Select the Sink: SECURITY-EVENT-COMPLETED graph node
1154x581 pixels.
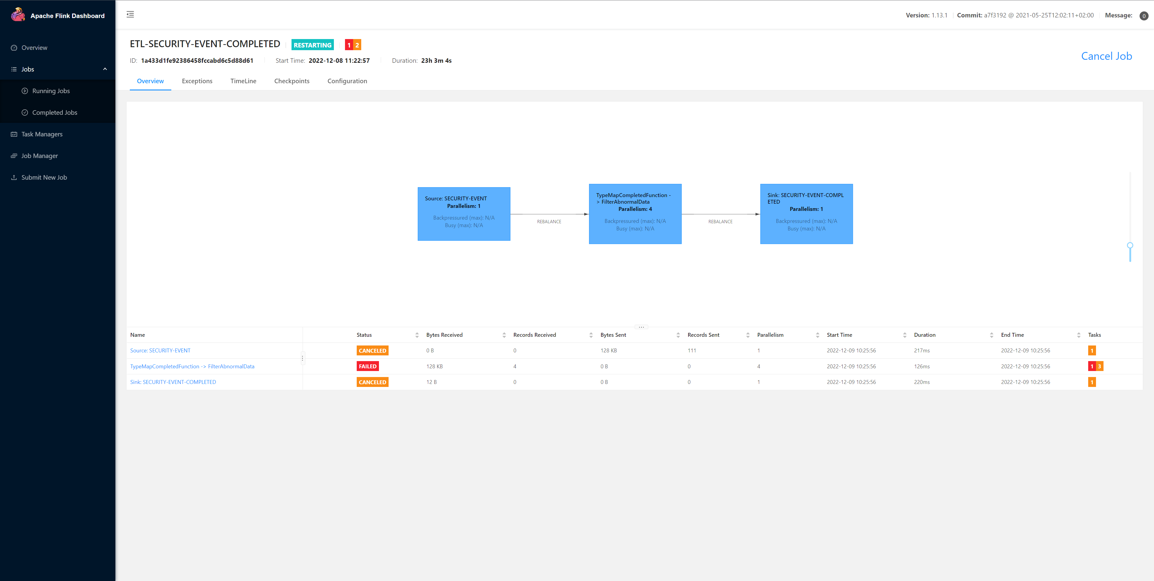tap(806, 214)
